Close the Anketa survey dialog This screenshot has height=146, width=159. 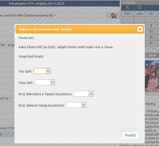140,29
